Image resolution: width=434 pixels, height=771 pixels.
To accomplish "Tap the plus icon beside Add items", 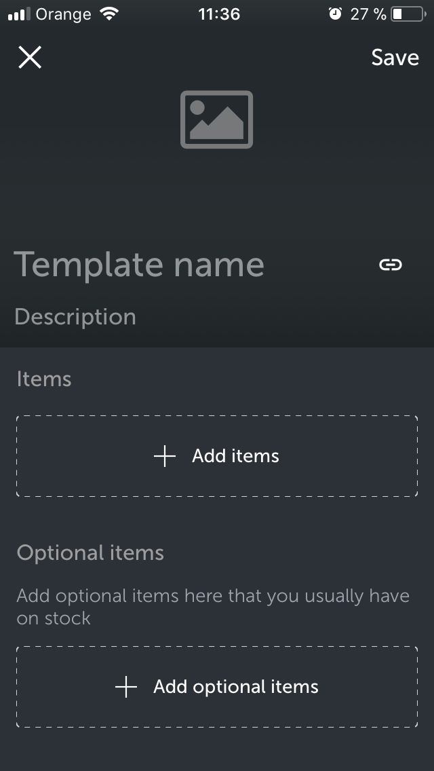I will (165, 456).
